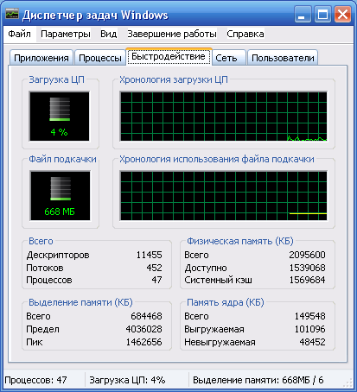357x392 pixels.
Task: Open the Файл menu
Action: click(x=19, y=34)
